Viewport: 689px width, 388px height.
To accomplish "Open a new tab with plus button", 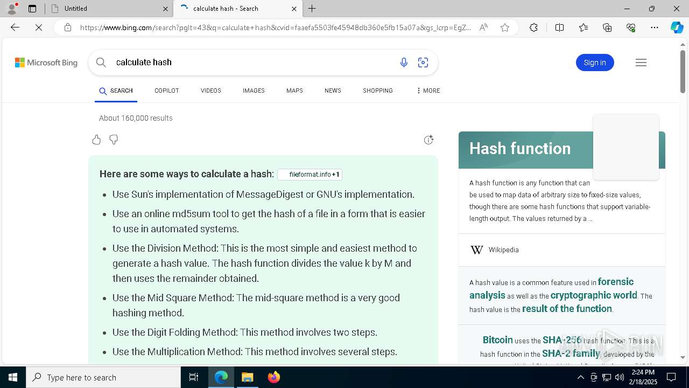I will (312, 9).
